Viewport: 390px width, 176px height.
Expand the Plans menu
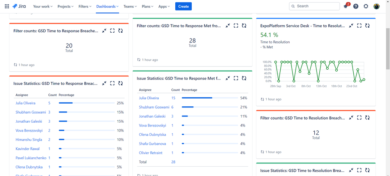coord(148,7)
